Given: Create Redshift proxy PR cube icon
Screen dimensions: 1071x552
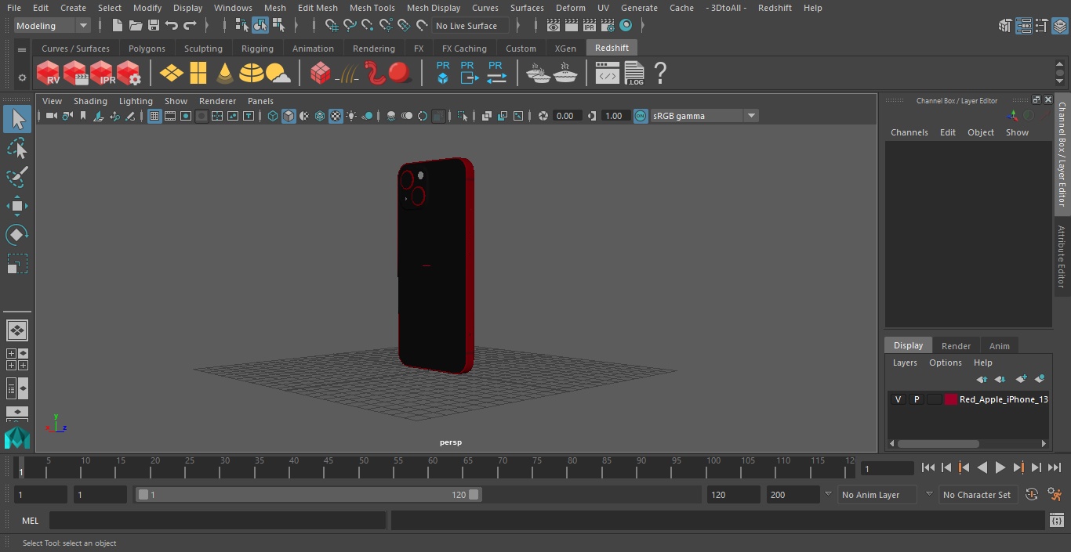Looking at the screenshot, I should click(443, 72).
